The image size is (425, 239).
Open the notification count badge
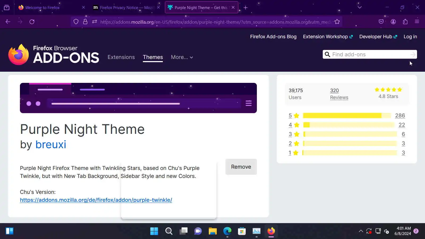pyautogui.click(x=416, y=231)
